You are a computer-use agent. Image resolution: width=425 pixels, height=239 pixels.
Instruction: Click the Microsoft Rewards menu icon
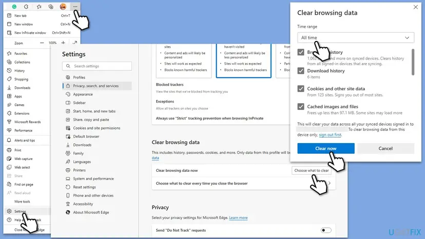click(x=9, y=122)
